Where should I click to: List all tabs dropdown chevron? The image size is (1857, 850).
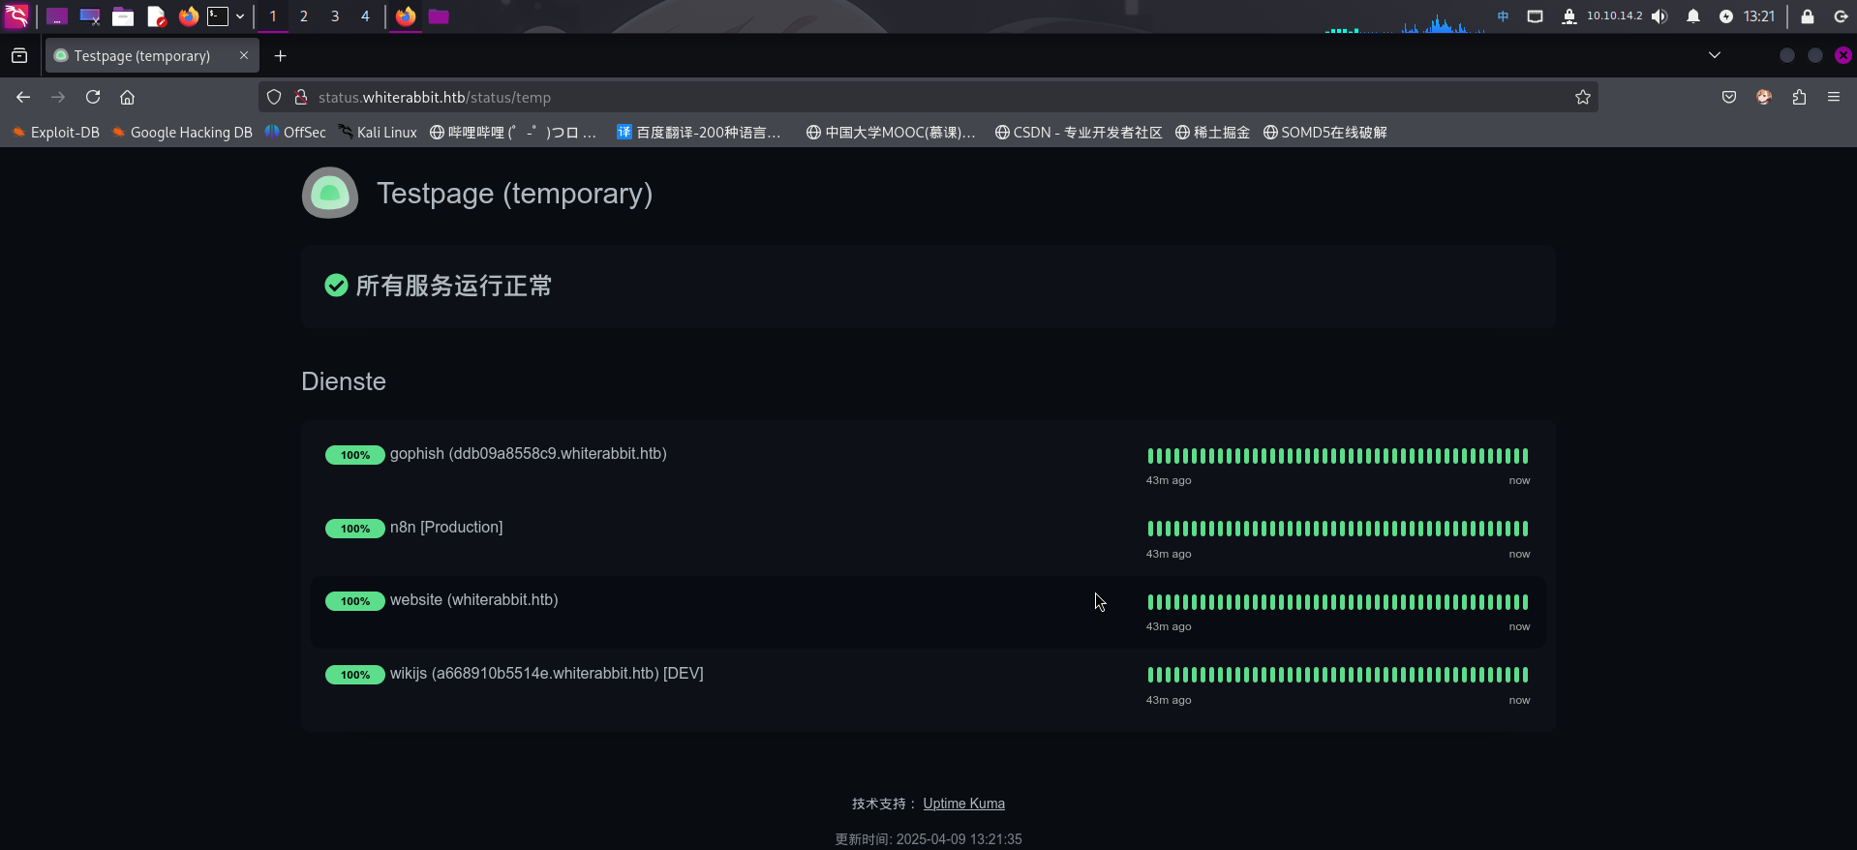(x=1715, y=55)
